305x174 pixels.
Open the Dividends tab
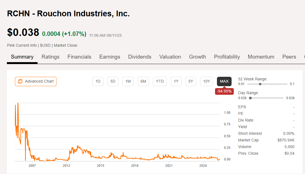pyautogui.click(x=140, y=57)
